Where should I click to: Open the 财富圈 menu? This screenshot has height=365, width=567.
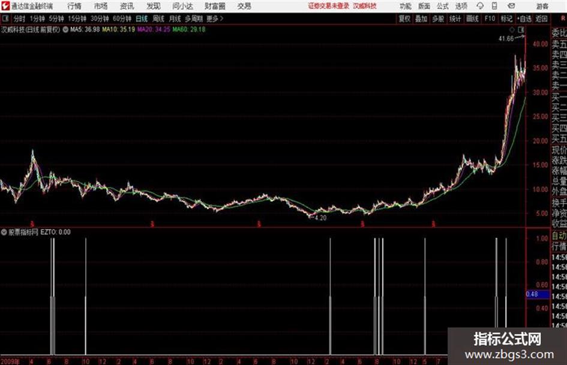click(215, 6)
